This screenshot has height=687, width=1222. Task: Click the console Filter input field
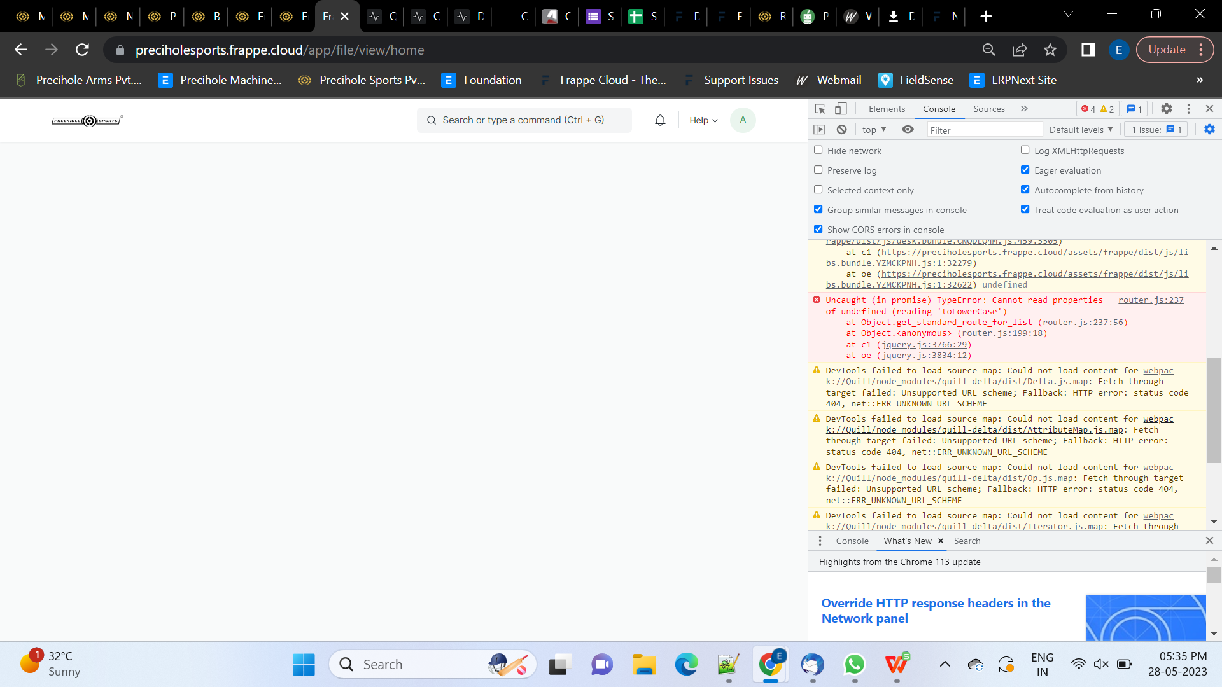pyautogui.click(x=983, y=129)
